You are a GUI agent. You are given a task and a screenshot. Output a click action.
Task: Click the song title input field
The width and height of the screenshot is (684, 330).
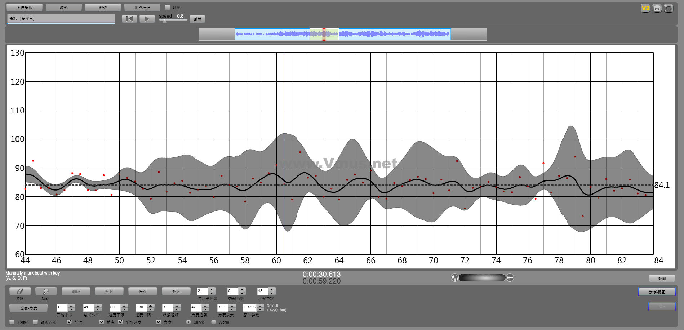coord(61,18)
